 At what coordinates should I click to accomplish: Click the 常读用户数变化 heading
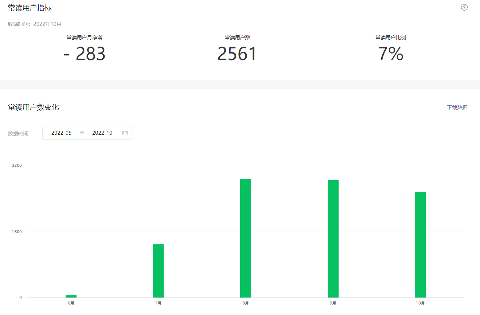(x=34, y=107)
